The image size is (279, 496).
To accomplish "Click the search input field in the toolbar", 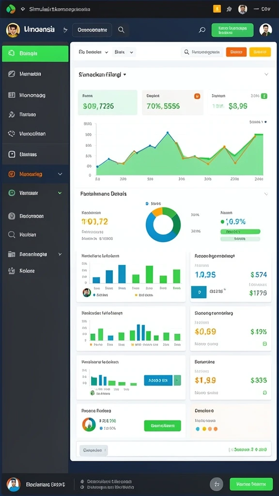I will (x=202, y=52).
